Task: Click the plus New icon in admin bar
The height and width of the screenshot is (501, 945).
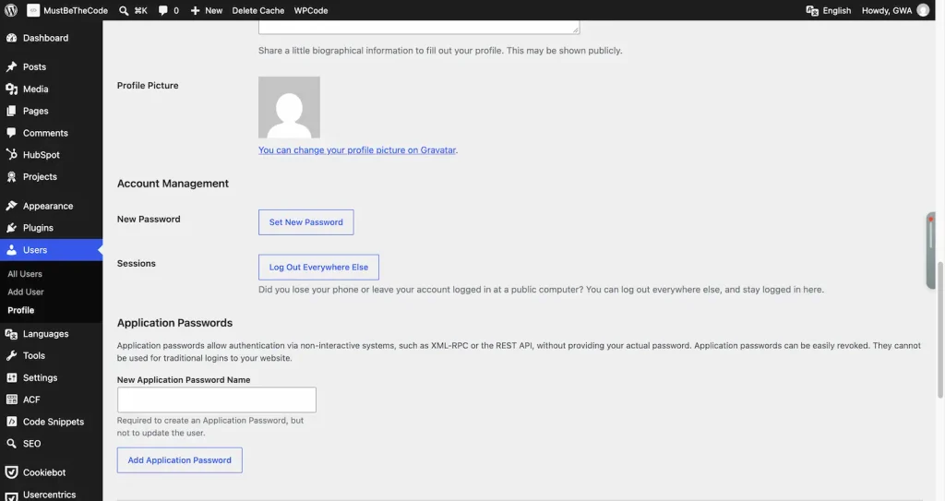Action: pos(196,10)
